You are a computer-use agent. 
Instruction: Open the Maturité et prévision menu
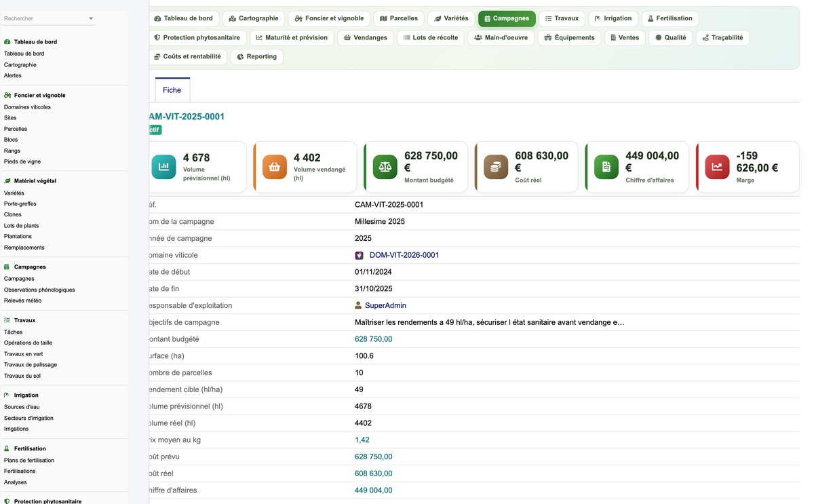(x=292, y=37)
